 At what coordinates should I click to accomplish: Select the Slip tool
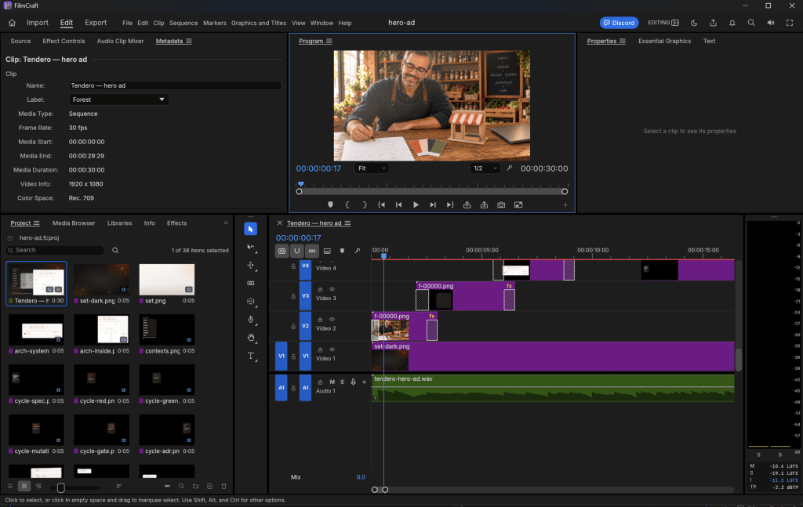point(250,302)
